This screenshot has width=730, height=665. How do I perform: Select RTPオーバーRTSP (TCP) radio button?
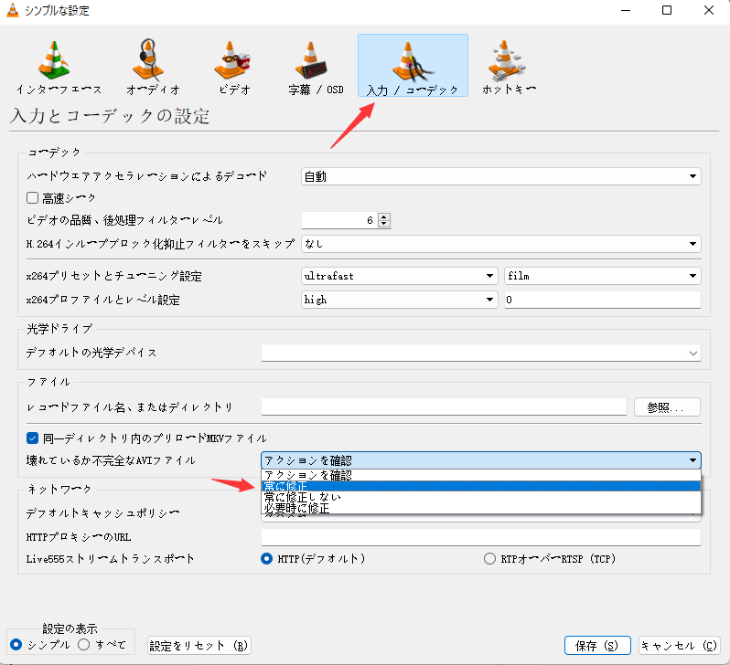point(489,558)
